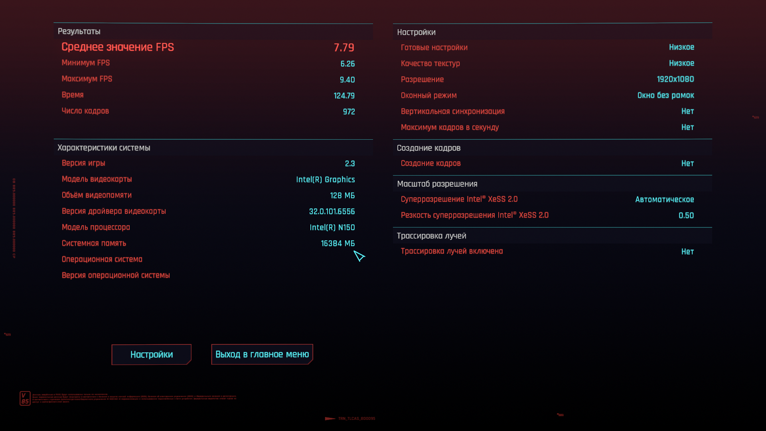Image resolution: width=766 pixels, height=431 pixels.
Task: Click the Трассировка лучей включена value Нет
Action: point(687,251)
